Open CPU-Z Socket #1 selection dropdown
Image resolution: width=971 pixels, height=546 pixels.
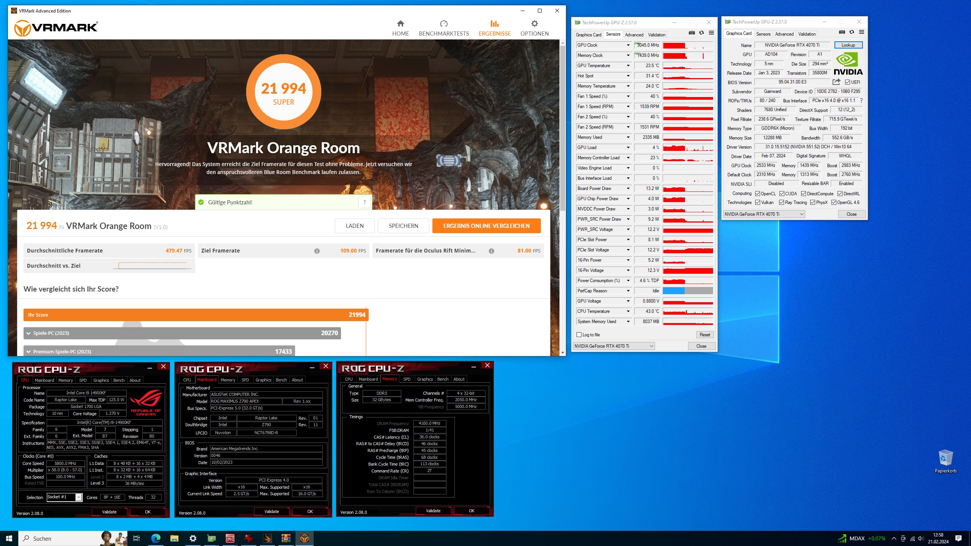click(x=64, y=497)
